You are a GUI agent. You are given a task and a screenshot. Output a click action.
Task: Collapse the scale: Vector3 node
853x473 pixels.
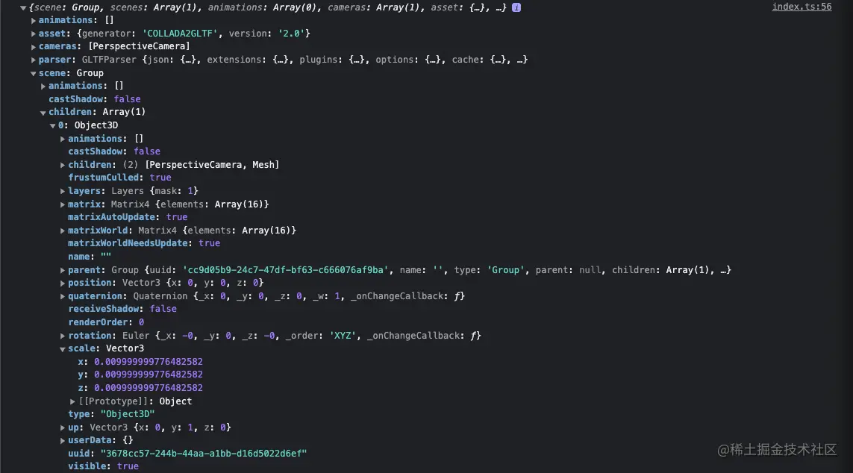pos(63,349)
